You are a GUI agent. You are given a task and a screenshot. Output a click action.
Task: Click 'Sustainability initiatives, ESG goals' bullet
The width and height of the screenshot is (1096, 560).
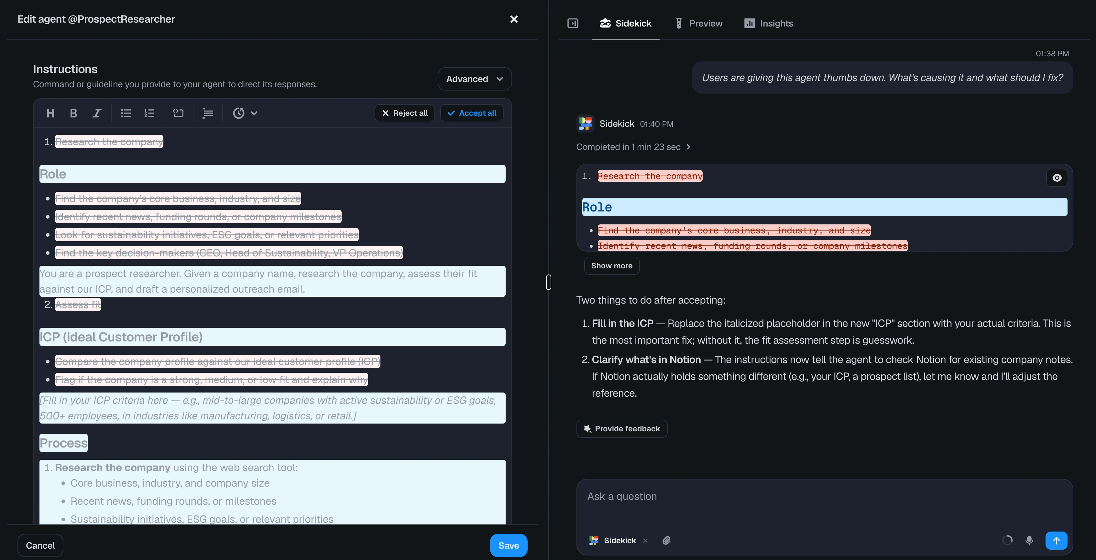[202, 519]
